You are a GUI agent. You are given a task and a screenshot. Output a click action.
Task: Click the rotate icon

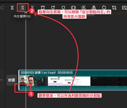tap(104, 8)
